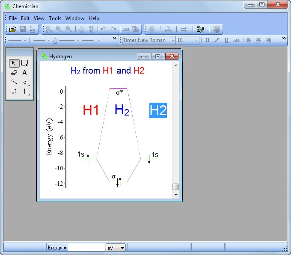Select the rectangle selection tool

(x=25, y=63)
